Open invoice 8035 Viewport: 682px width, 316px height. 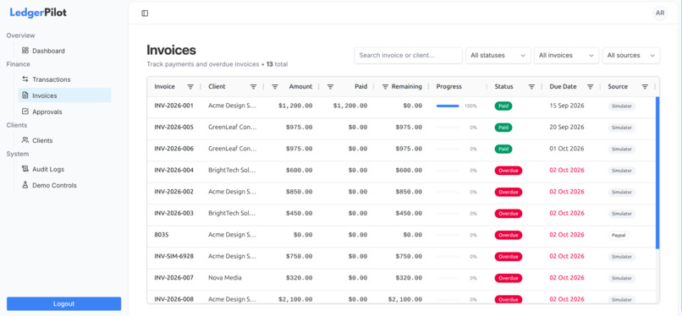pos(162,234)
